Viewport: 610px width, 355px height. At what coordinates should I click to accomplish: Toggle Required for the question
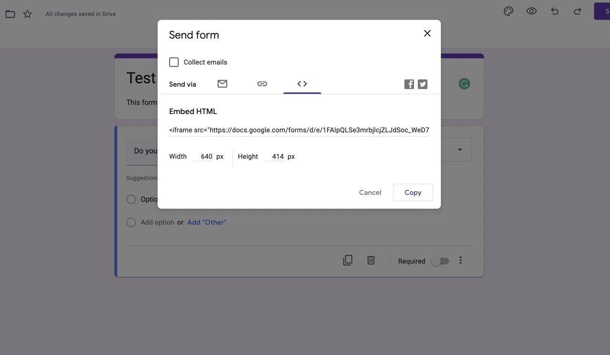coord(439,261)
